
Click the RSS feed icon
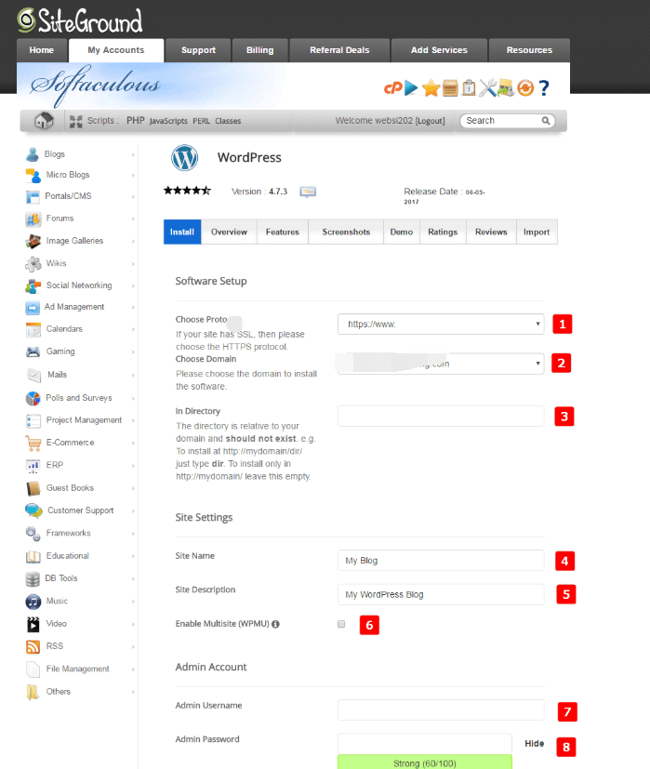(x=33, y=646)
